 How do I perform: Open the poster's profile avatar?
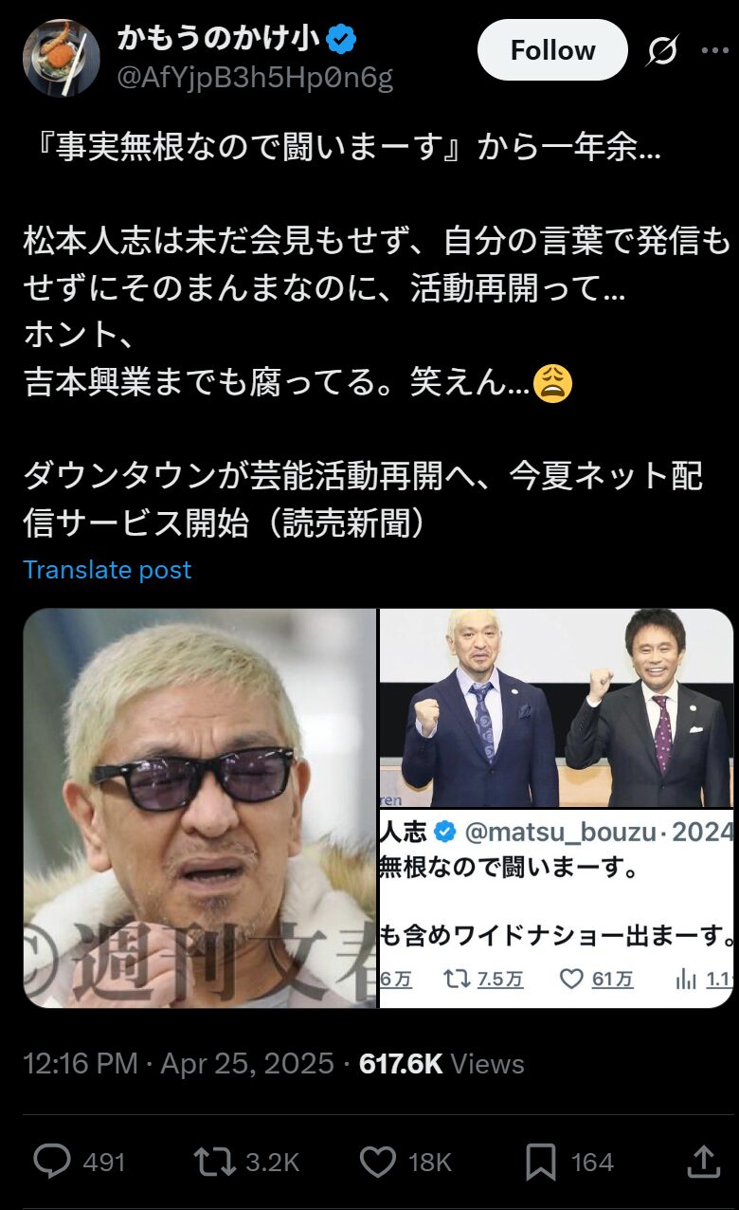[x=62, y=58]
